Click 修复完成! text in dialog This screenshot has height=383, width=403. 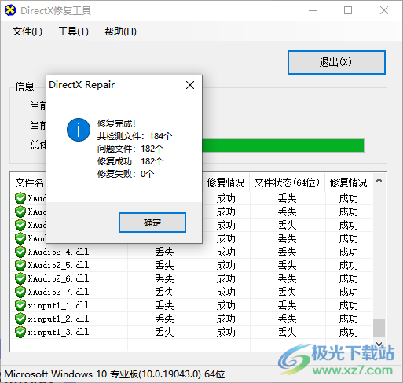click(116, 123)
